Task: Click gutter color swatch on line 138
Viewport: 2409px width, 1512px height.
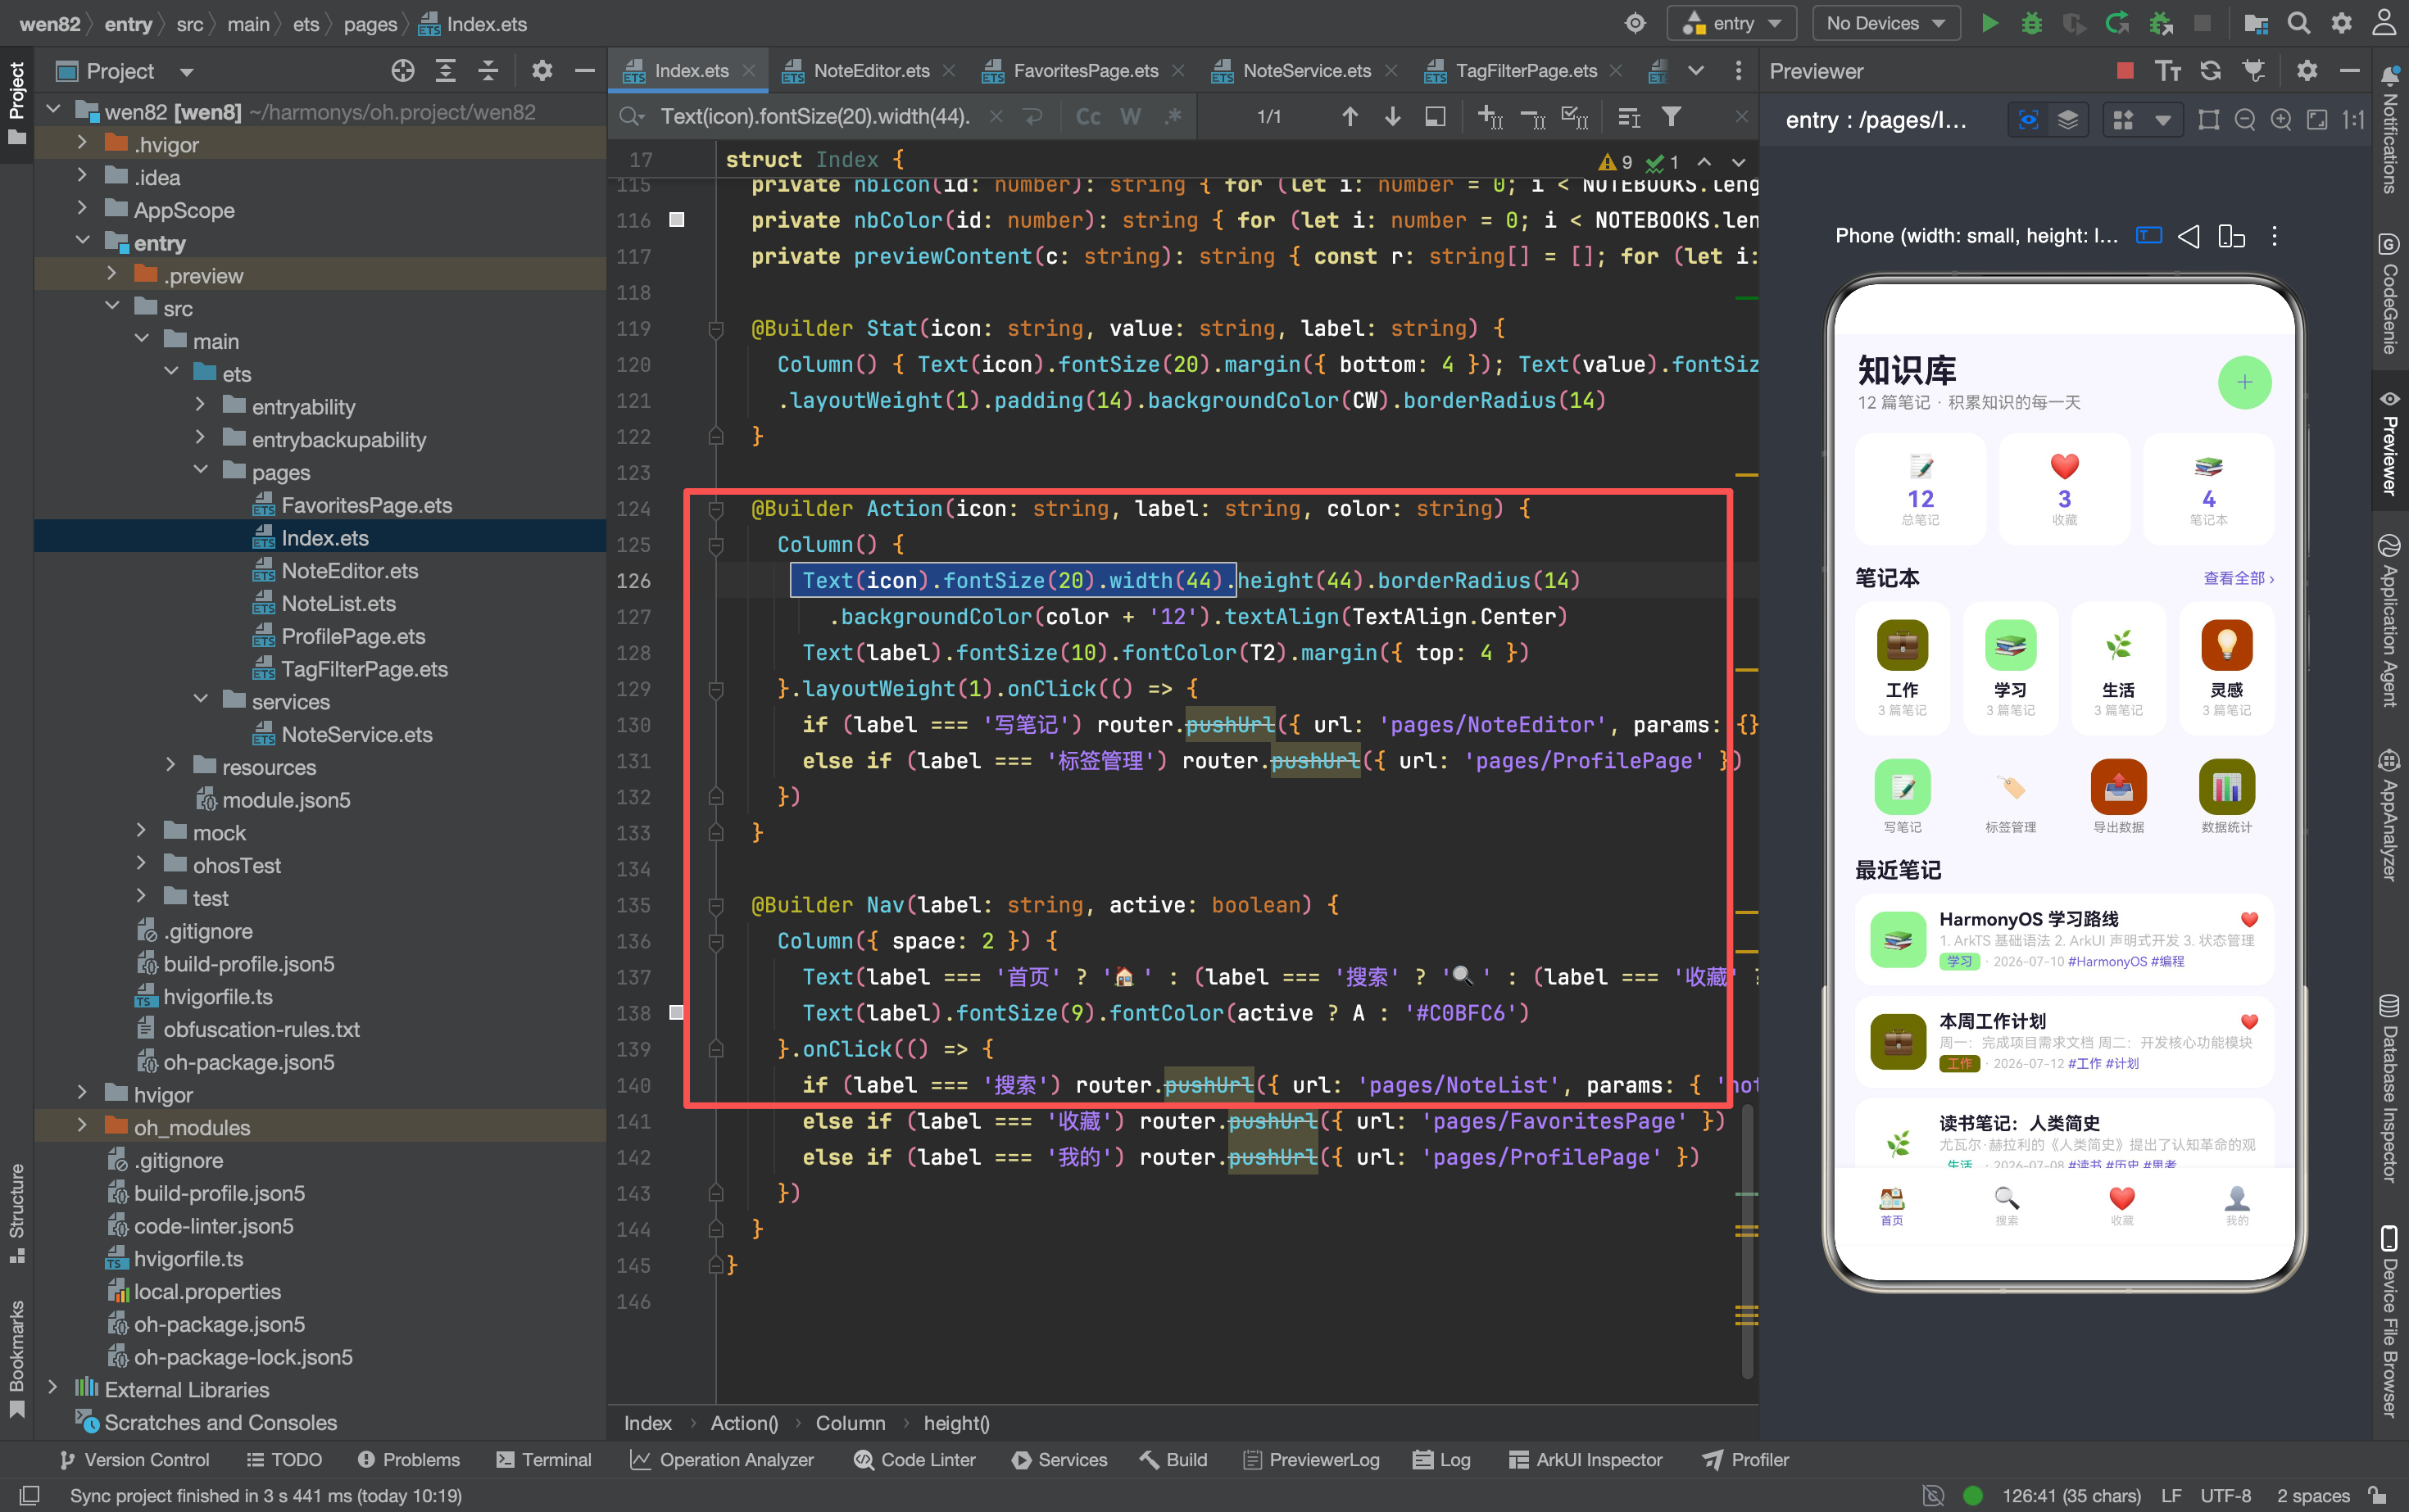Action: 678,1012
